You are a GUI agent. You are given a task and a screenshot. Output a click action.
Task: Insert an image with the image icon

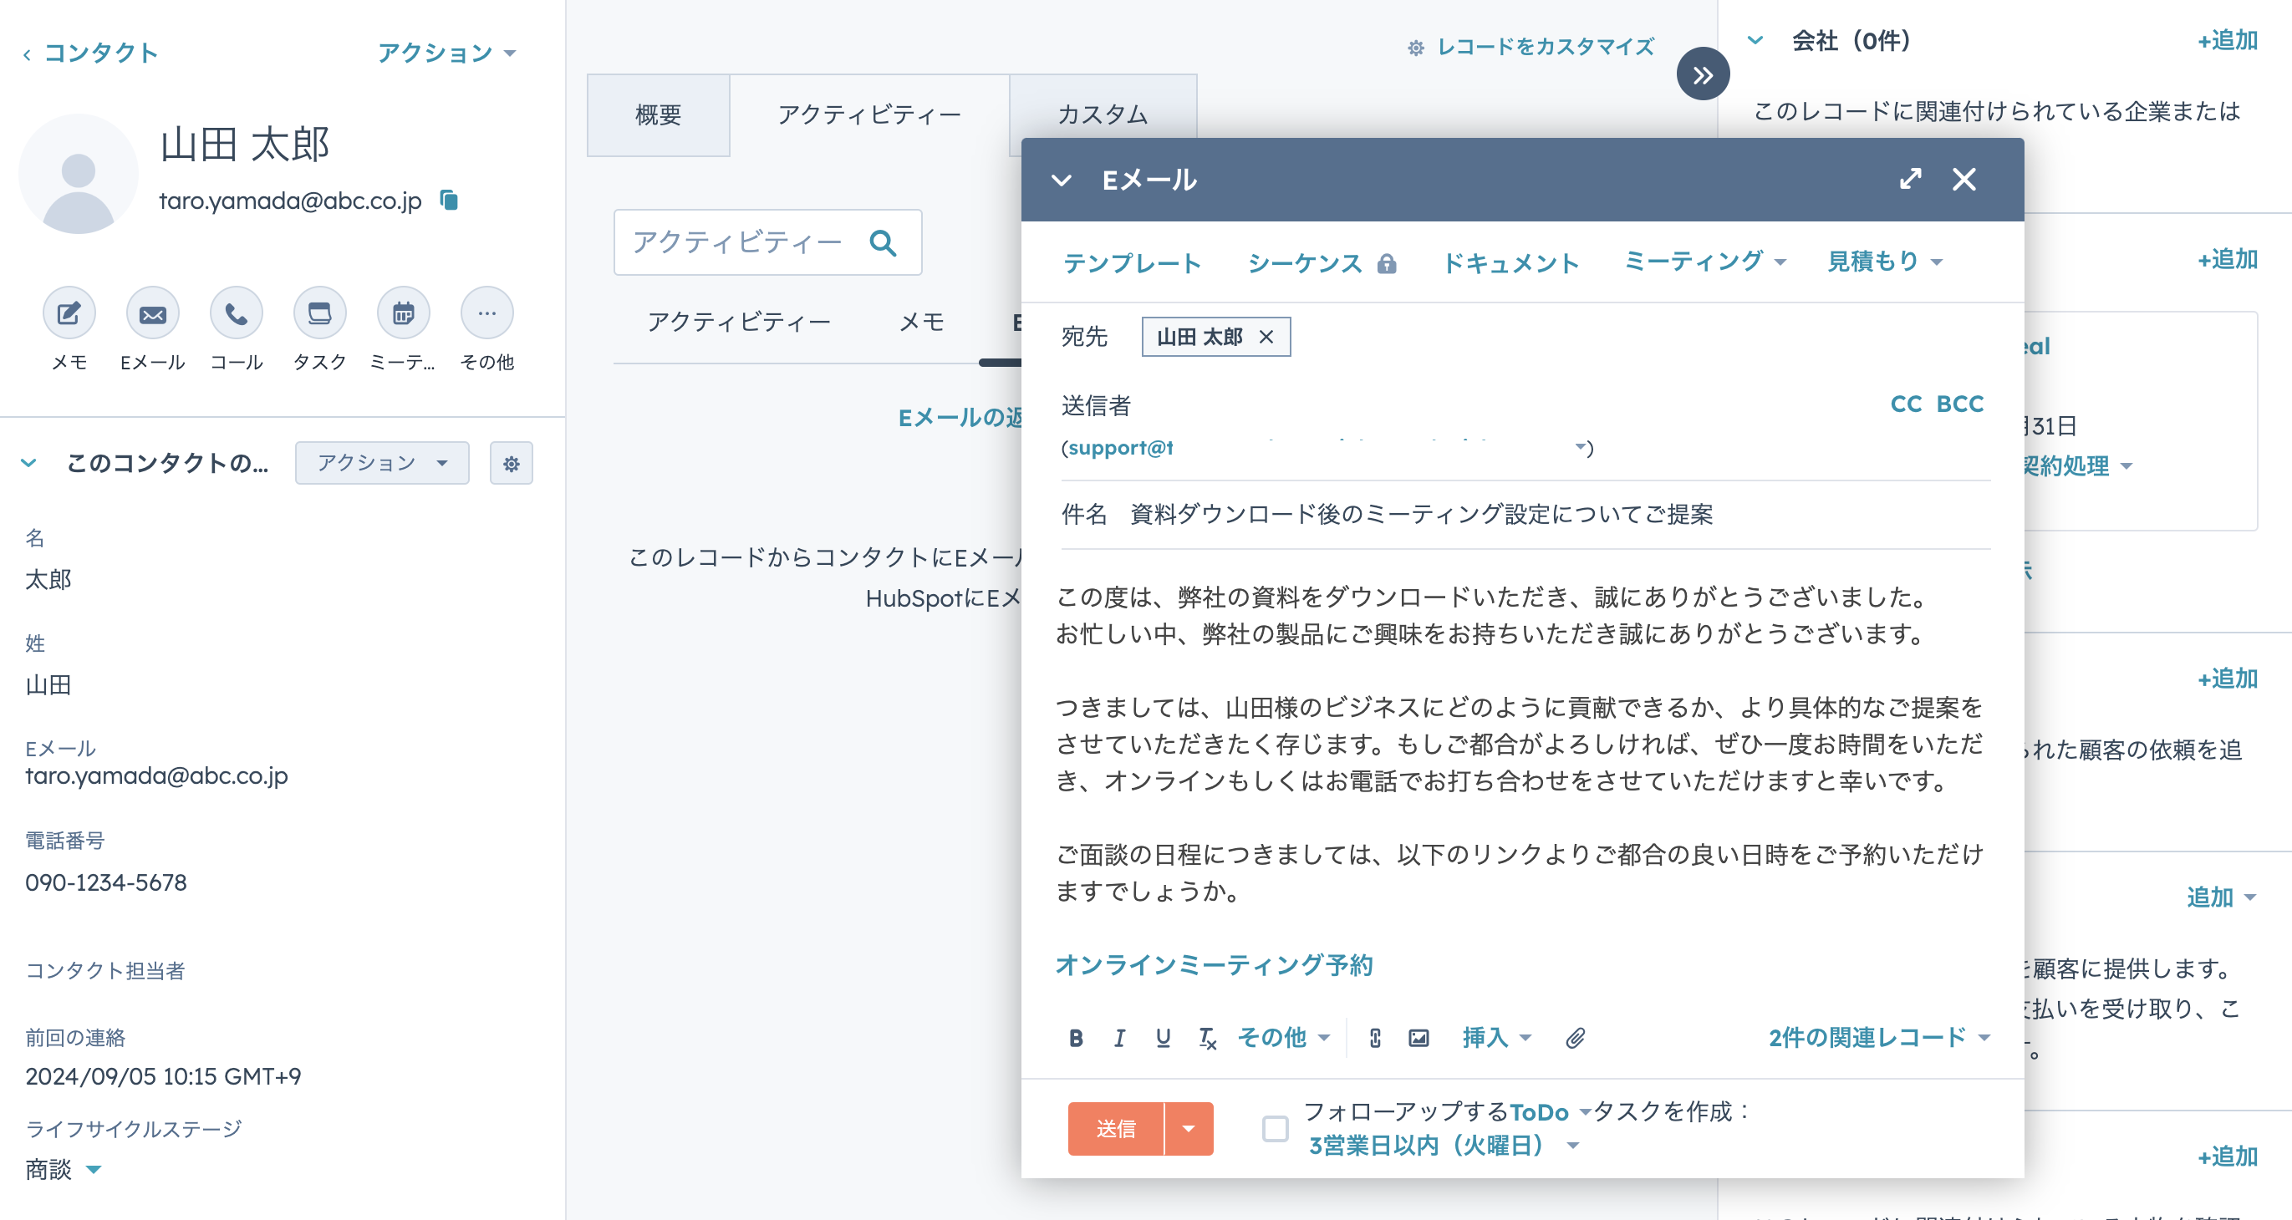(x=1418, y=1038)
